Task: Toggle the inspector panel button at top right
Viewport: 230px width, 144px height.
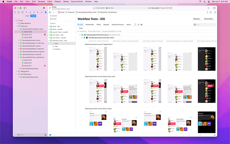Action: pos(214,8)
